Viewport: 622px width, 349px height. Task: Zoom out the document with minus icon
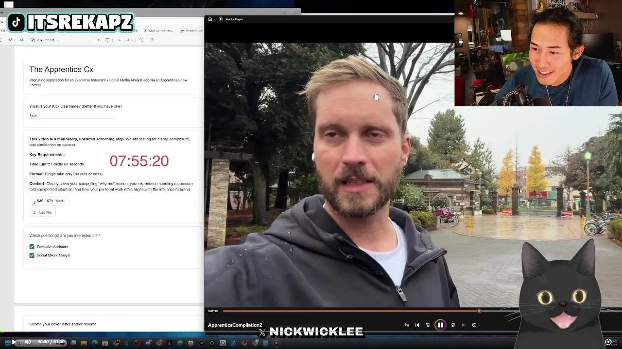tap(89, 40)
